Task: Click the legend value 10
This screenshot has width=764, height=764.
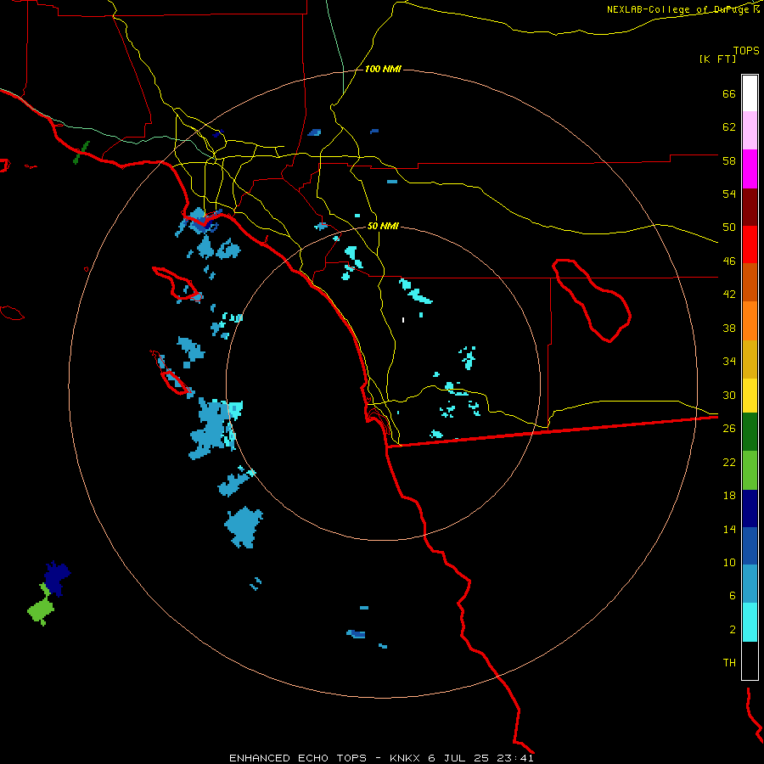Action: point(729,562)
